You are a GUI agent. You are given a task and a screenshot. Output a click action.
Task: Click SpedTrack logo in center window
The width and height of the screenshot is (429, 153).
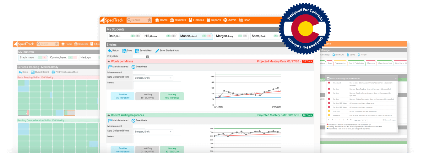(x=112, y=20)
